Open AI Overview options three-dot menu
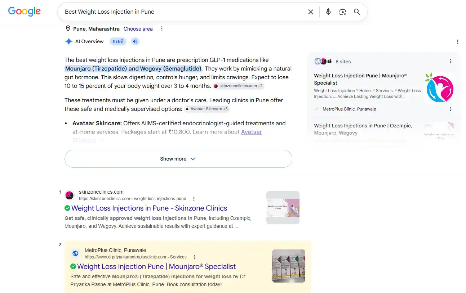This screenshot has width=466, height=293. 457,42
